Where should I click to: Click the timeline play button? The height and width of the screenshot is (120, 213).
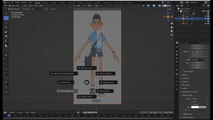click(x=91, y=113)
